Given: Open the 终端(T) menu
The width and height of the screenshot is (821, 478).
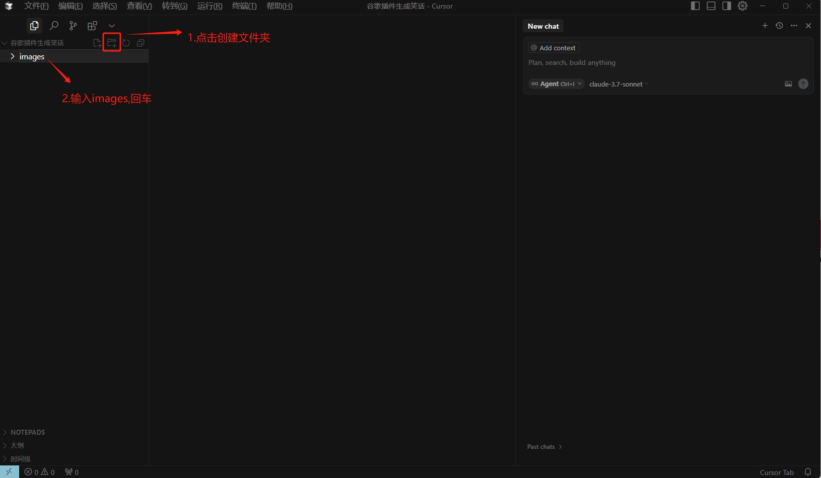Looking at the screenshot, I should [244, 6].
